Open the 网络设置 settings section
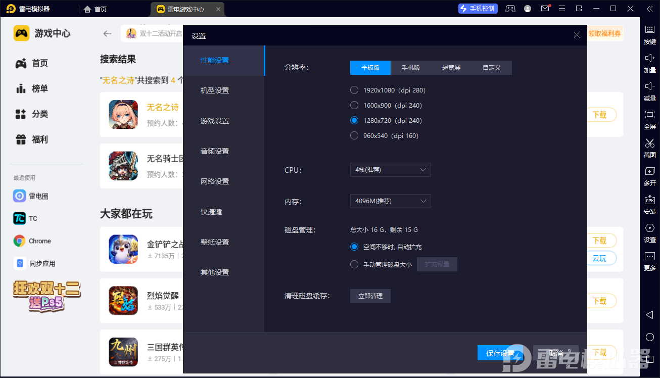This screenshot has width=660, height=378. [x=215, y=181]
